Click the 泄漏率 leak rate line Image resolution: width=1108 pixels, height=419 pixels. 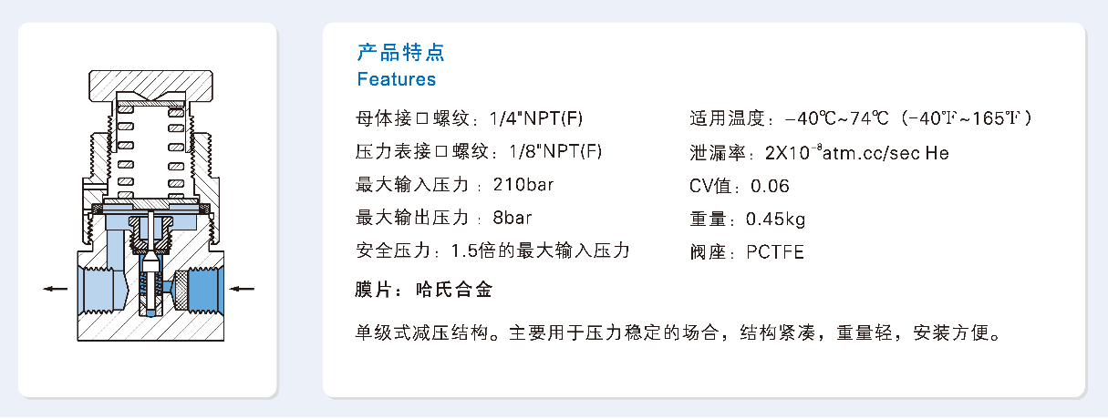pos(819,153)
